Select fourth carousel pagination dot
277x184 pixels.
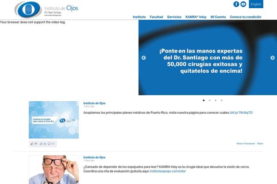222,100
